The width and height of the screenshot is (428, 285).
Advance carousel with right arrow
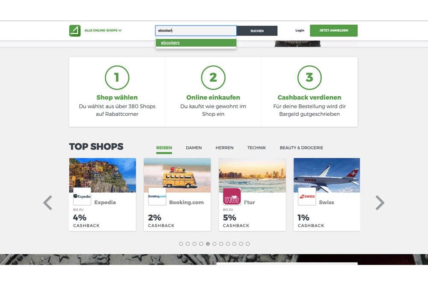(x=380, y=203)
